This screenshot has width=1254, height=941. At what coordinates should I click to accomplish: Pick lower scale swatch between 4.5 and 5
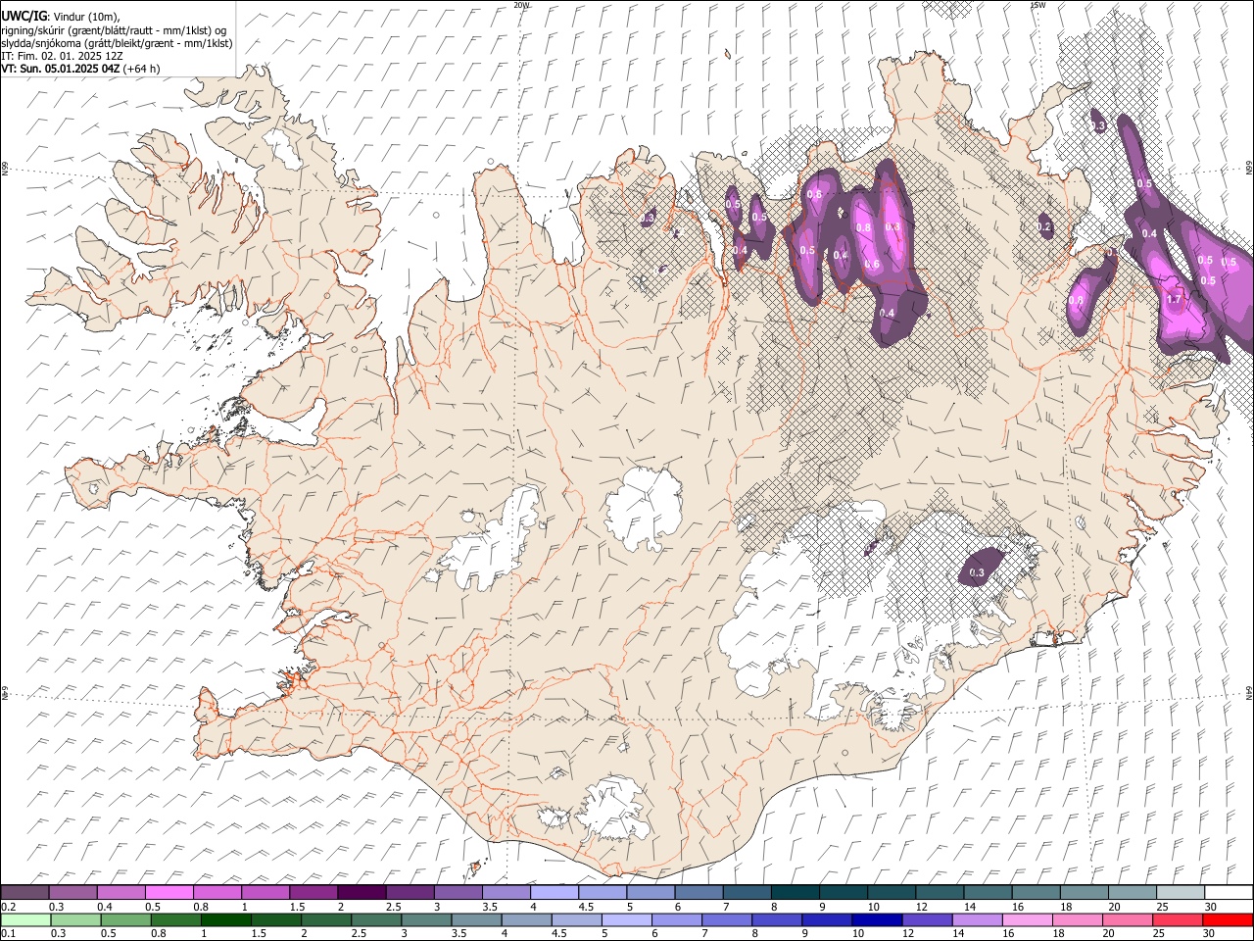click(576, 919)
